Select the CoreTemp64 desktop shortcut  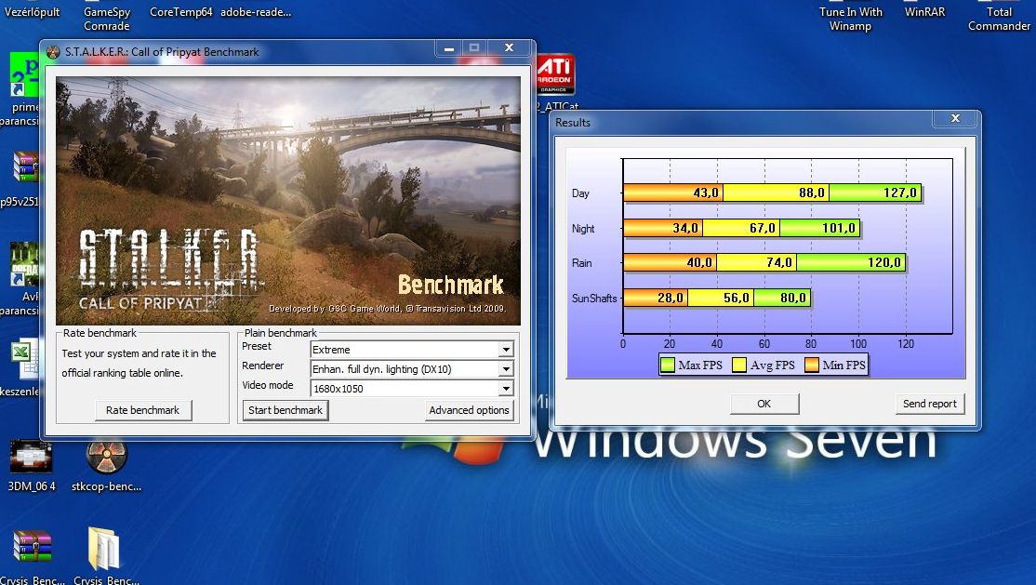180,12
